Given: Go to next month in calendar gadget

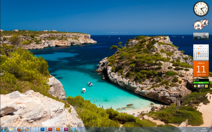Looking at the screenshot, I should pyautogui.click(x=207, y=46).
